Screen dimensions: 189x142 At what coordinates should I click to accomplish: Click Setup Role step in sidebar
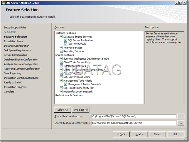pos(10,32)
